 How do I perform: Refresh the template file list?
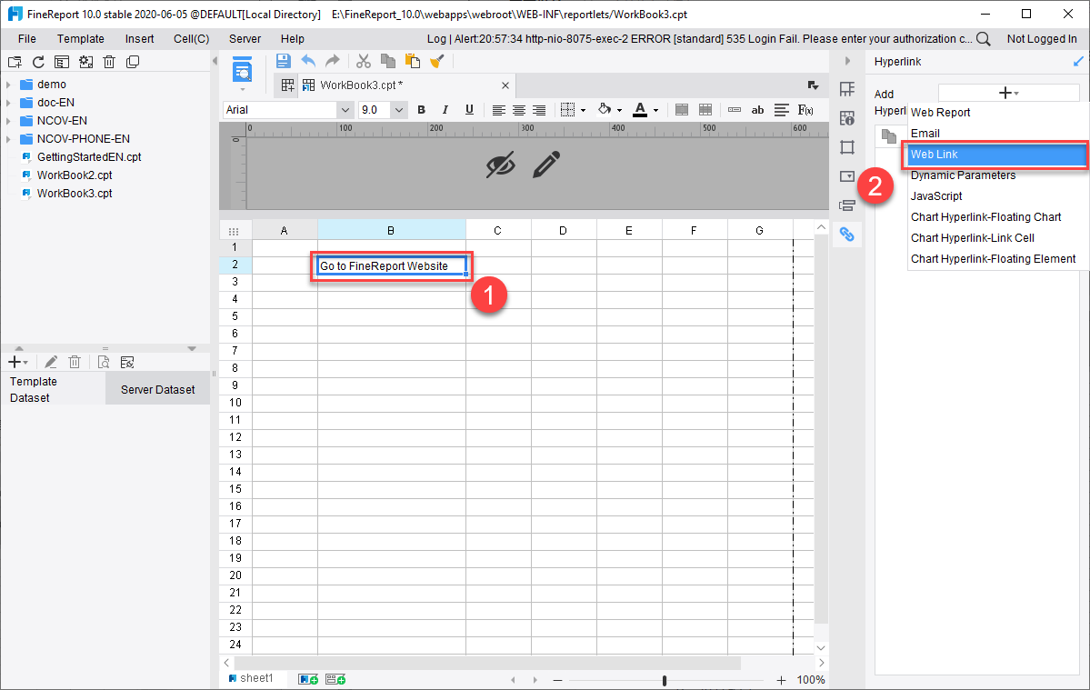pyautogui.click(x=38, y=62)
